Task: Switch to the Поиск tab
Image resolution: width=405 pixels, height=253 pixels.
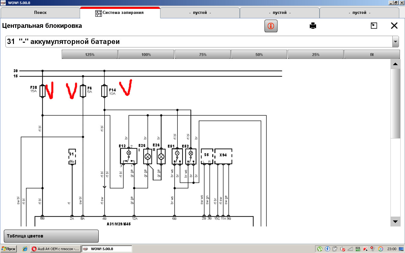Action: pyautogui.click(x=40, y=13)
